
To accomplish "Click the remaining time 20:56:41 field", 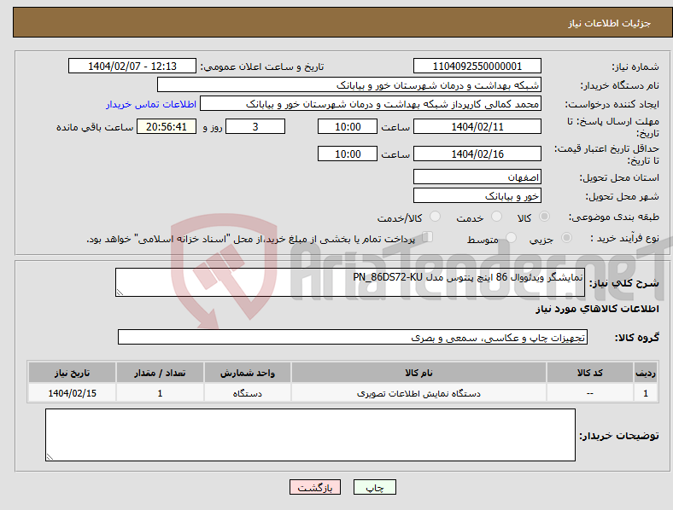I will coord(167,126).
